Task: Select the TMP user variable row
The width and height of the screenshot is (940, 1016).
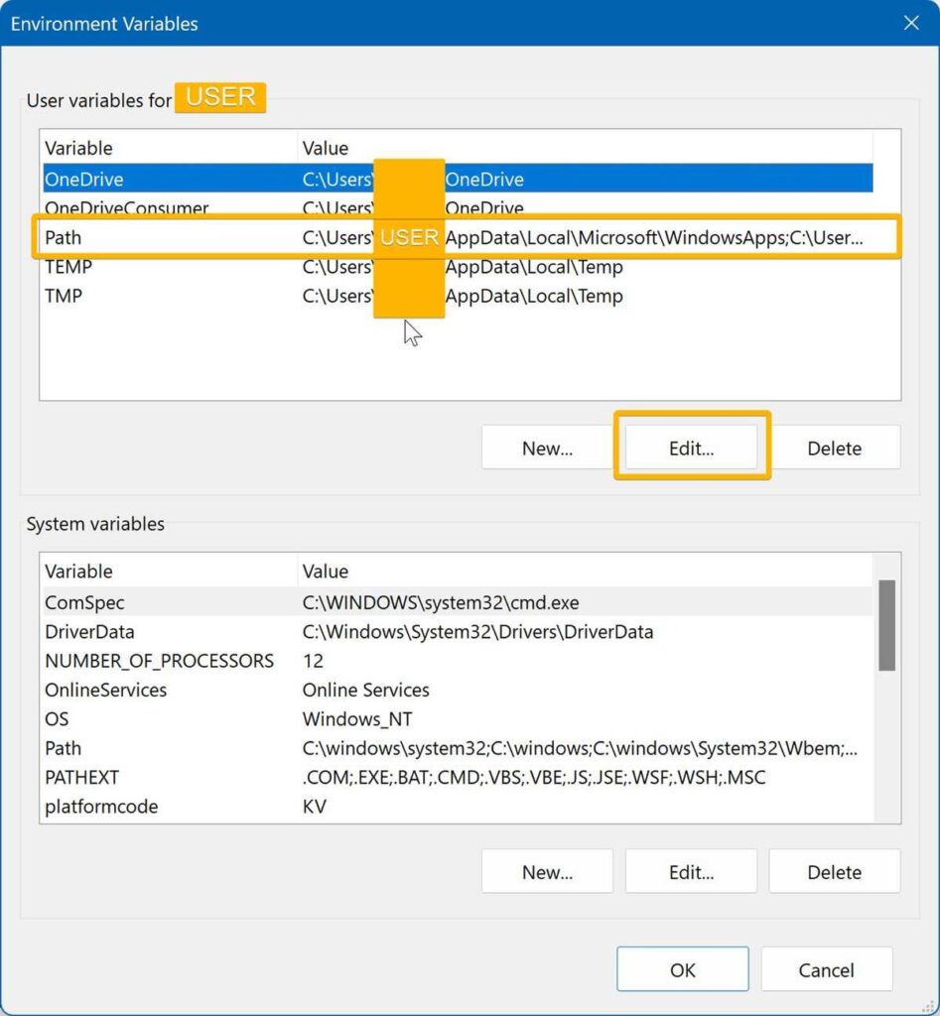Action: tap(458, 296)
